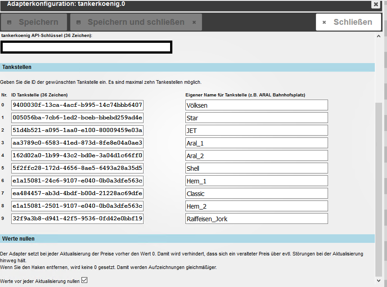Screen dimensions: 387x287
Task: Click the disk icon on Speichern und schließen
Action: click(78, 22)
